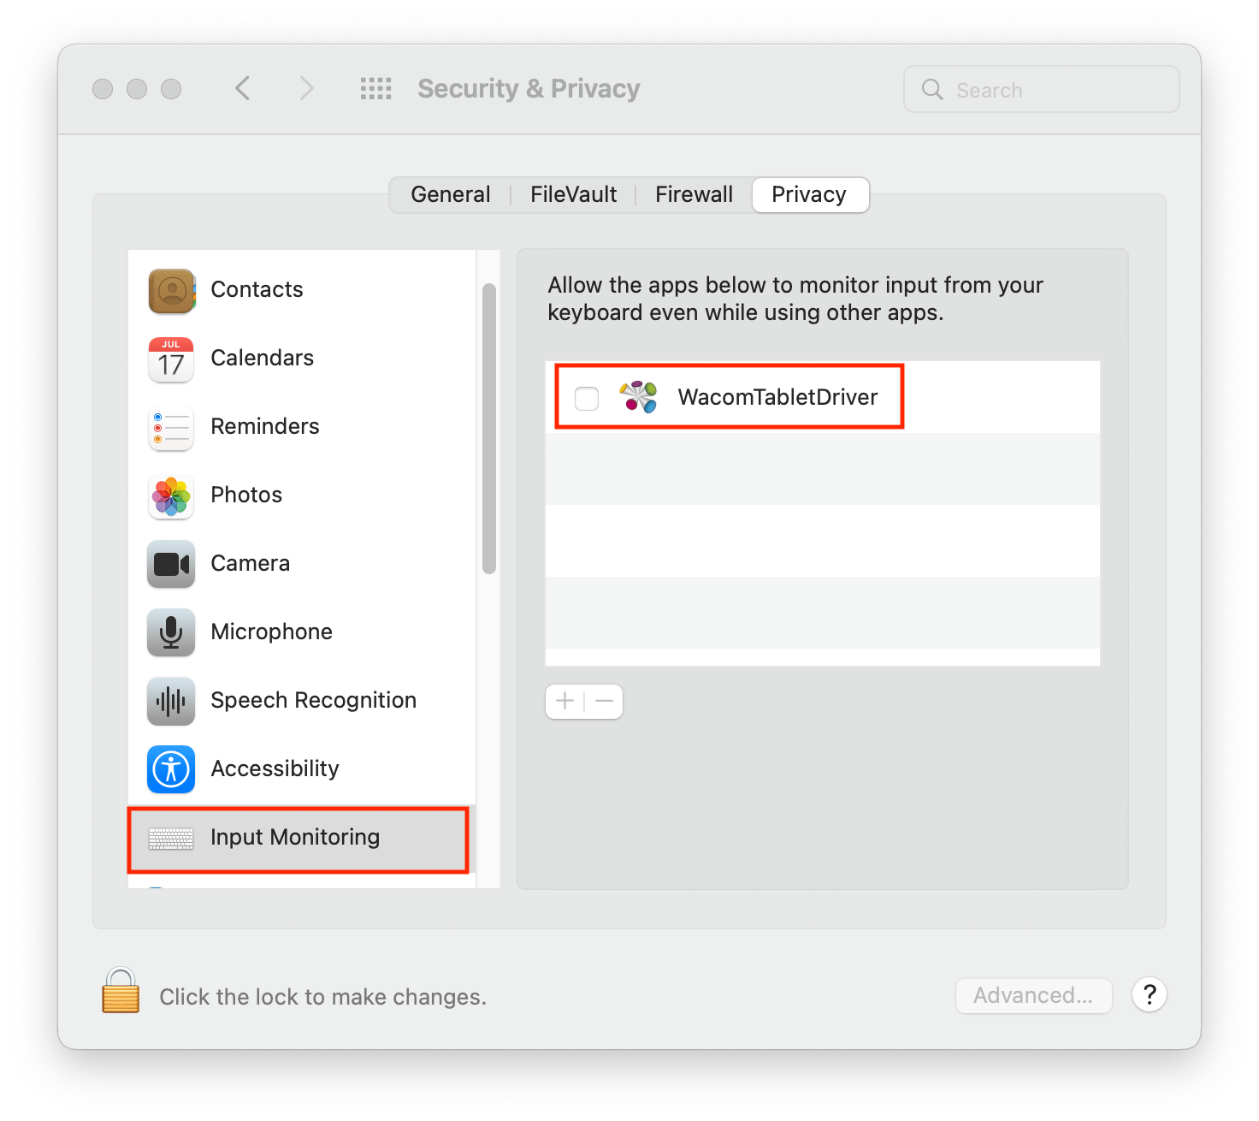Select the Photos privacy icon

coord(170,496)
